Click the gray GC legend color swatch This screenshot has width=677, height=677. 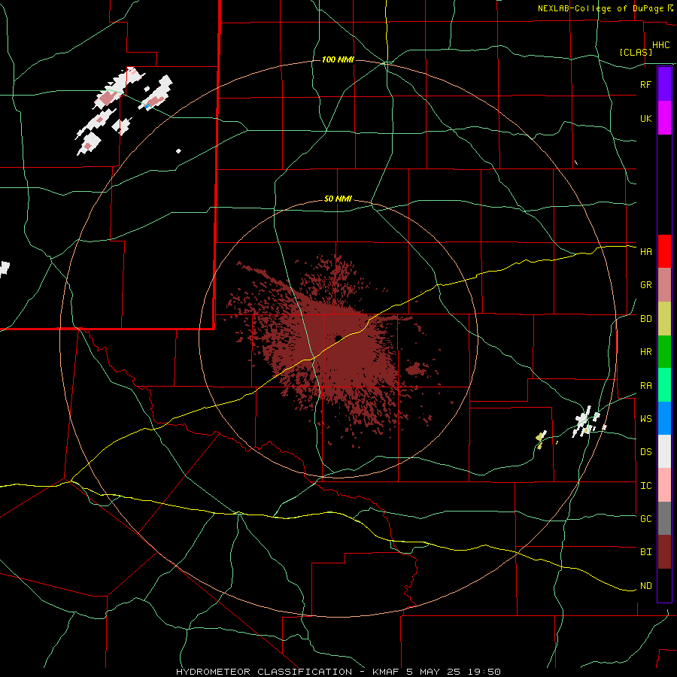point(664,518)
